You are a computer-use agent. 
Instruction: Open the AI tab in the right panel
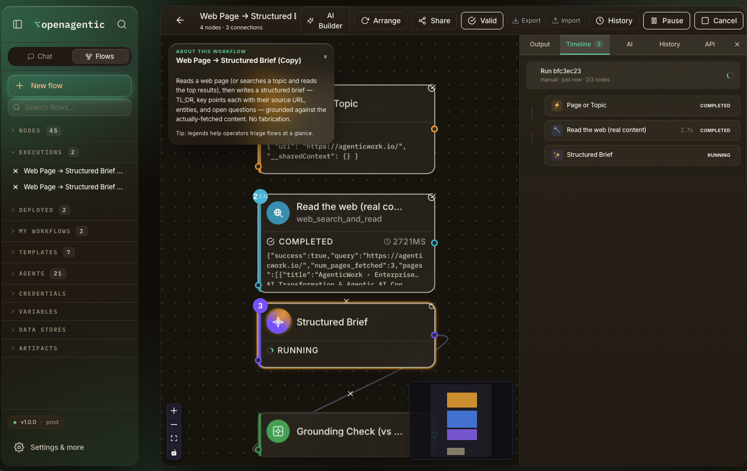coord(630,44)
